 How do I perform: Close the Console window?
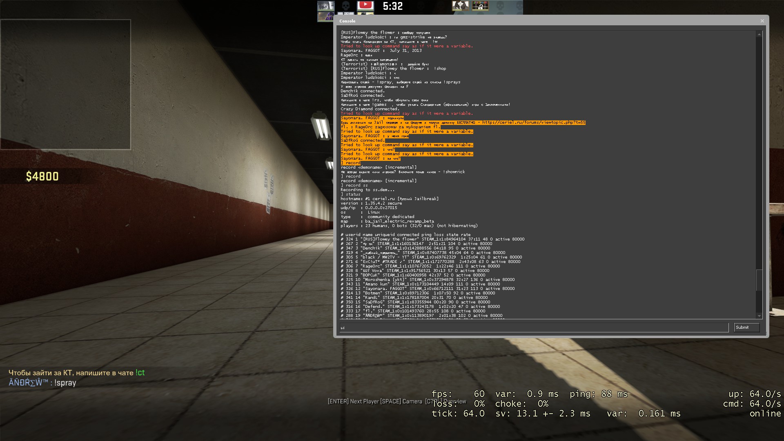click(x=762, y=21)
